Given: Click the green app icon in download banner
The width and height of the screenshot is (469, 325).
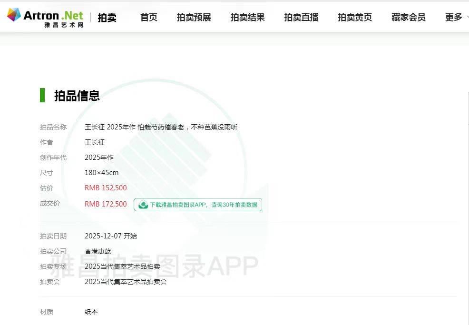Looking at the screenshot, I should tap(142, 205).
